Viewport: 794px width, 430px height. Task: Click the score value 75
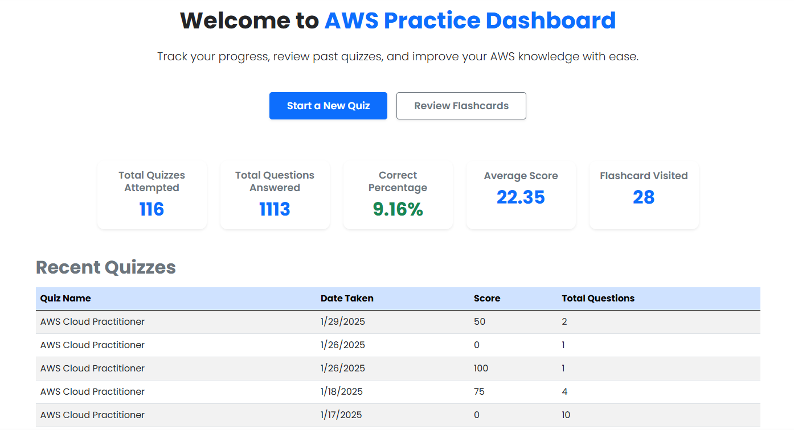(x=479, y=392)
